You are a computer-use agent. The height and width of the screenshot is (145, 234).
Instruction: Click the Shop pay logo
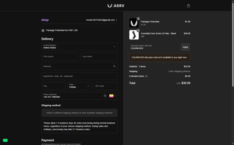(45, 20)
